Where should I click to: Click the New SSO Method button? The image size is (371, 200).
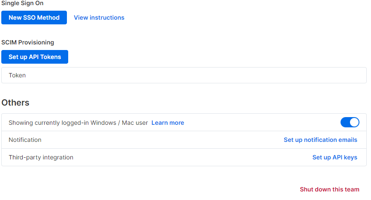[34, 18]
